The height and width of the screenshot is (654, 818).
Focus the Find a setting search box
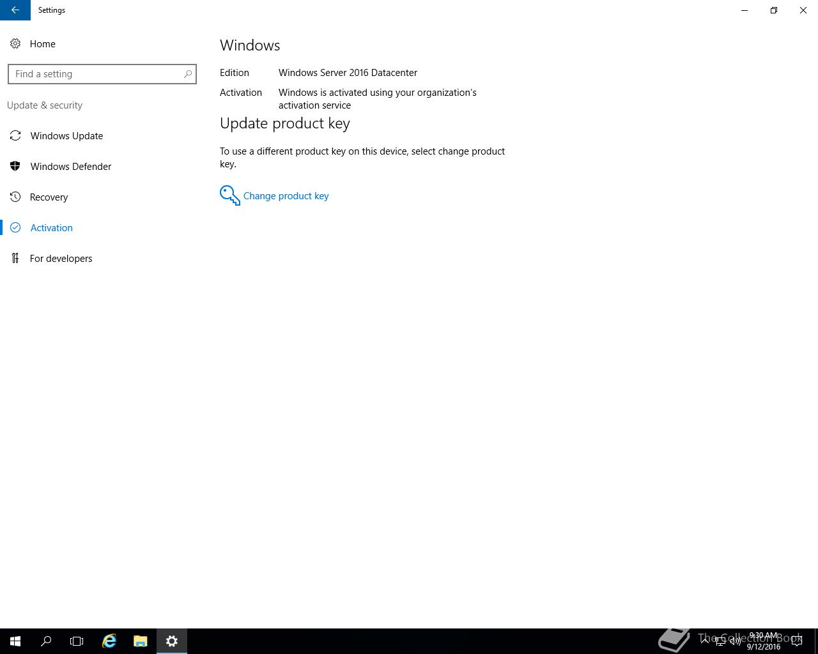tap(102, 74)
